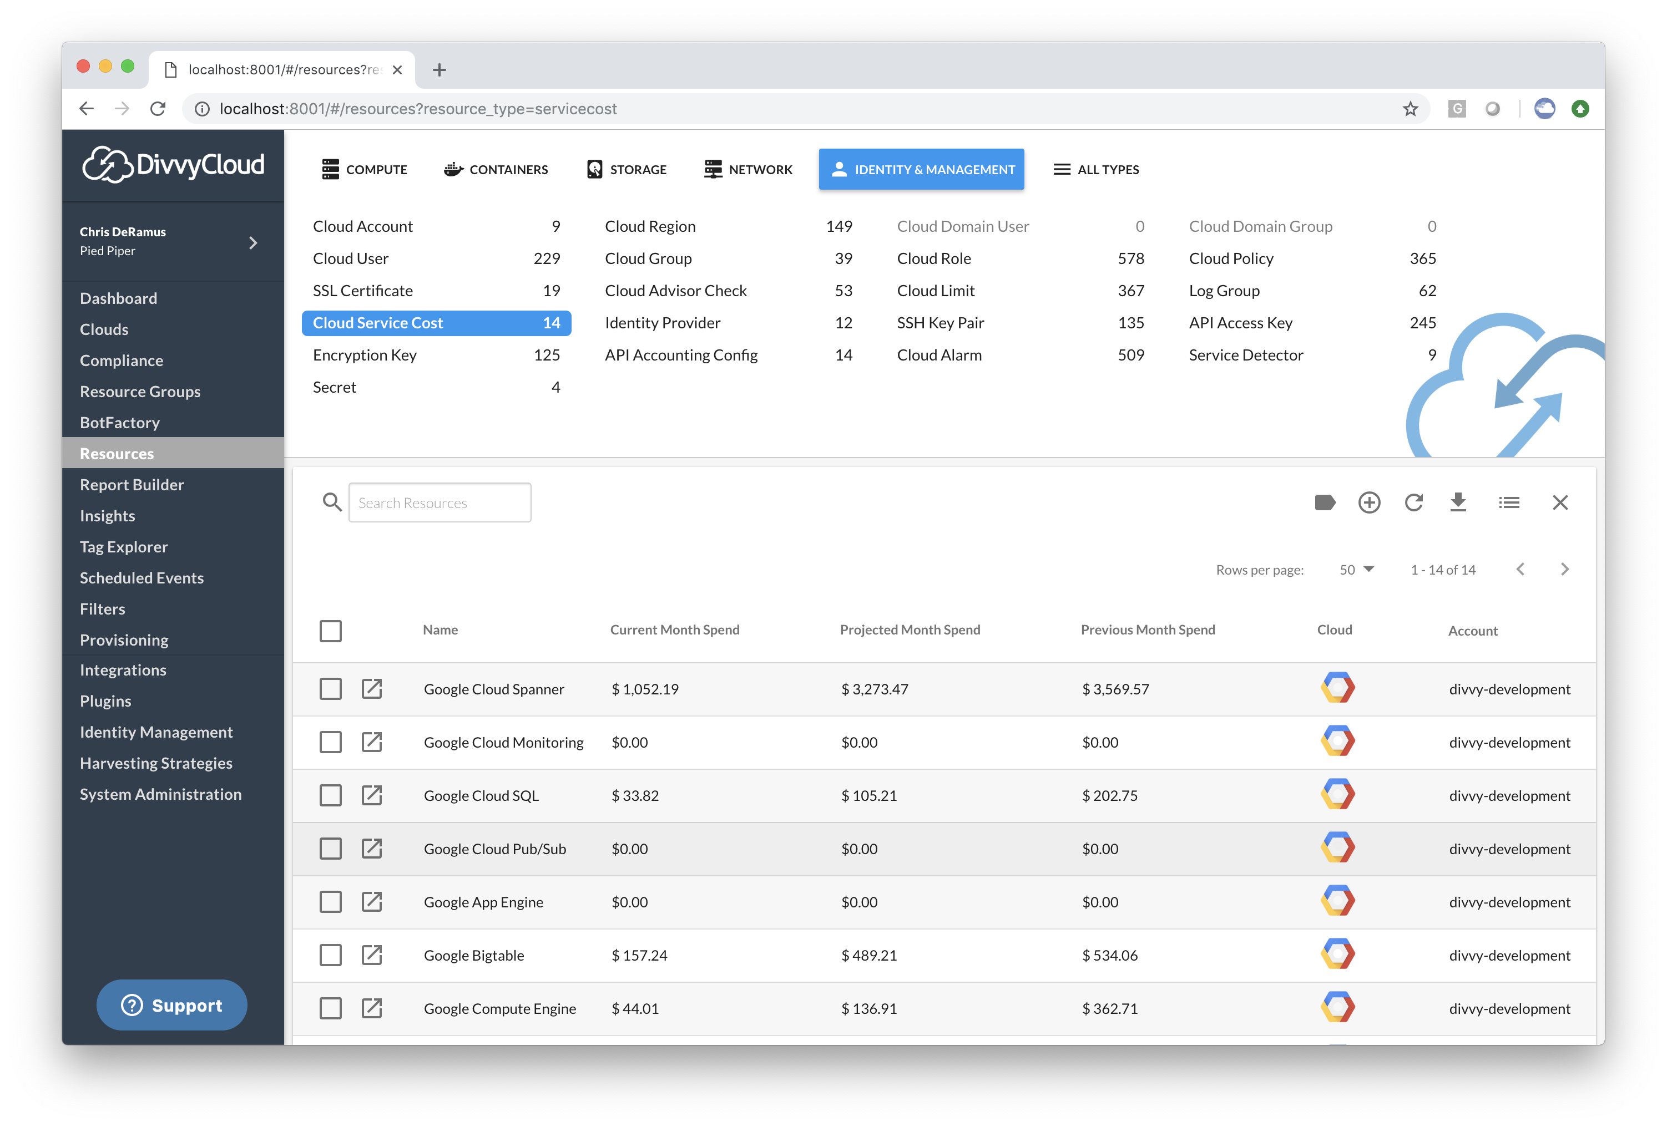Go to the previous results page
The height and width of the screenshot is (1127, 1667).
pyautogui.click(x=1520, y=569)
